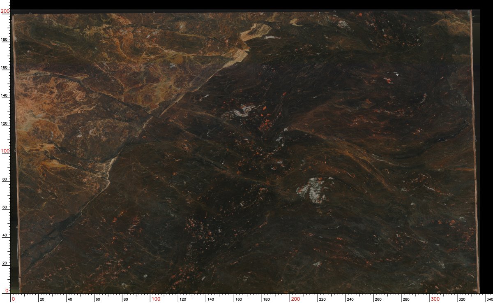
Task: Click the 60 label on the horizontal ruler
Action: pos(97,299)
